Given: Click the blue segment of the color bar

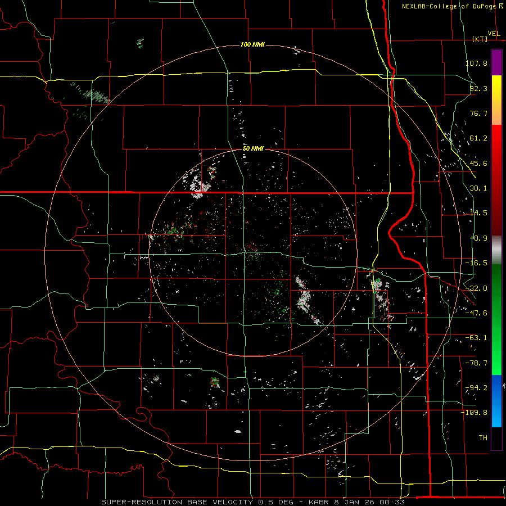Looking at the screenshot, I should click(496, 401).
